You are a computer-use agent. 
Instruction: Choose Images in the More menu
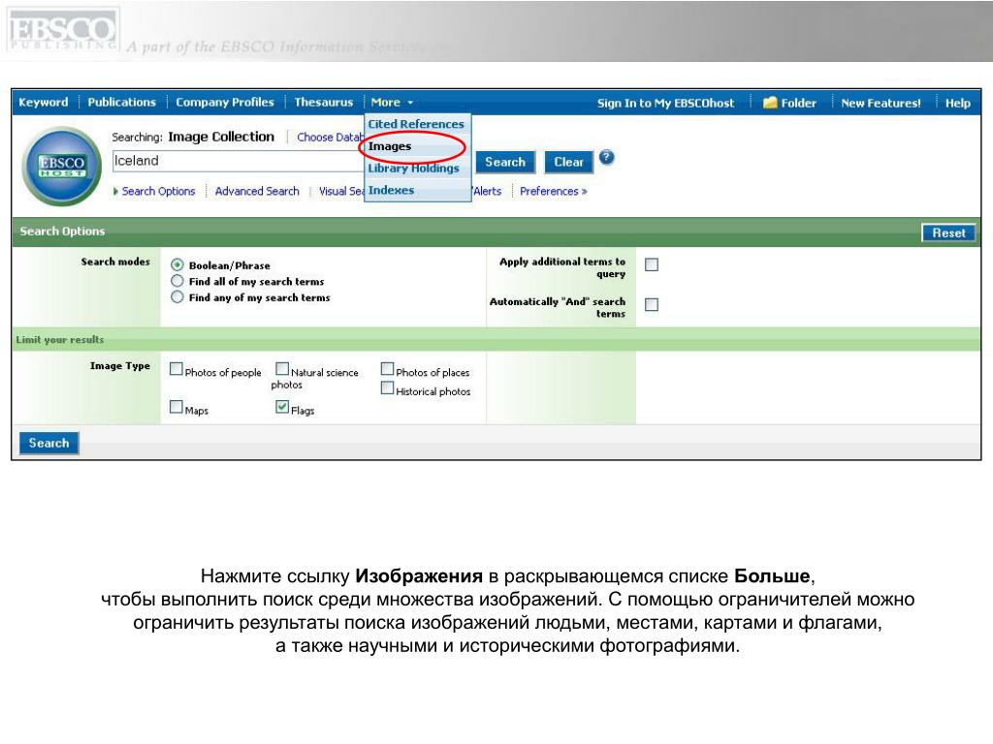click(x=390, y=146)
